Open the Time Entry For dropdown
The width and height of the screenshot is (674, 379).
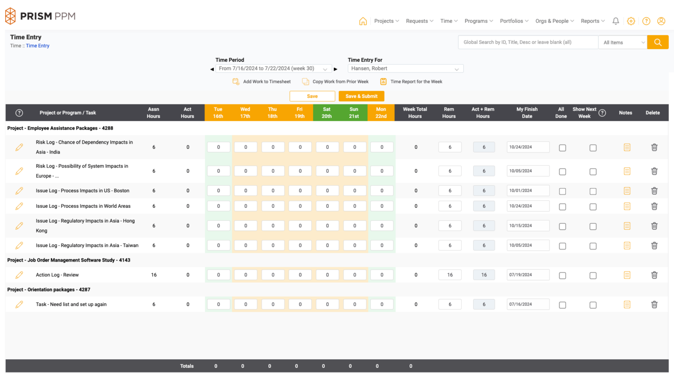tap(405, 68)
